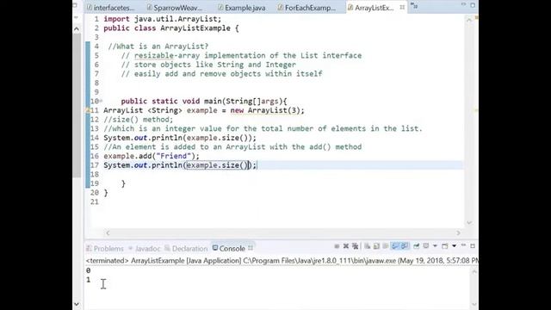Click comment store objects like String
551x310 pixels.
tap(208, 65)
